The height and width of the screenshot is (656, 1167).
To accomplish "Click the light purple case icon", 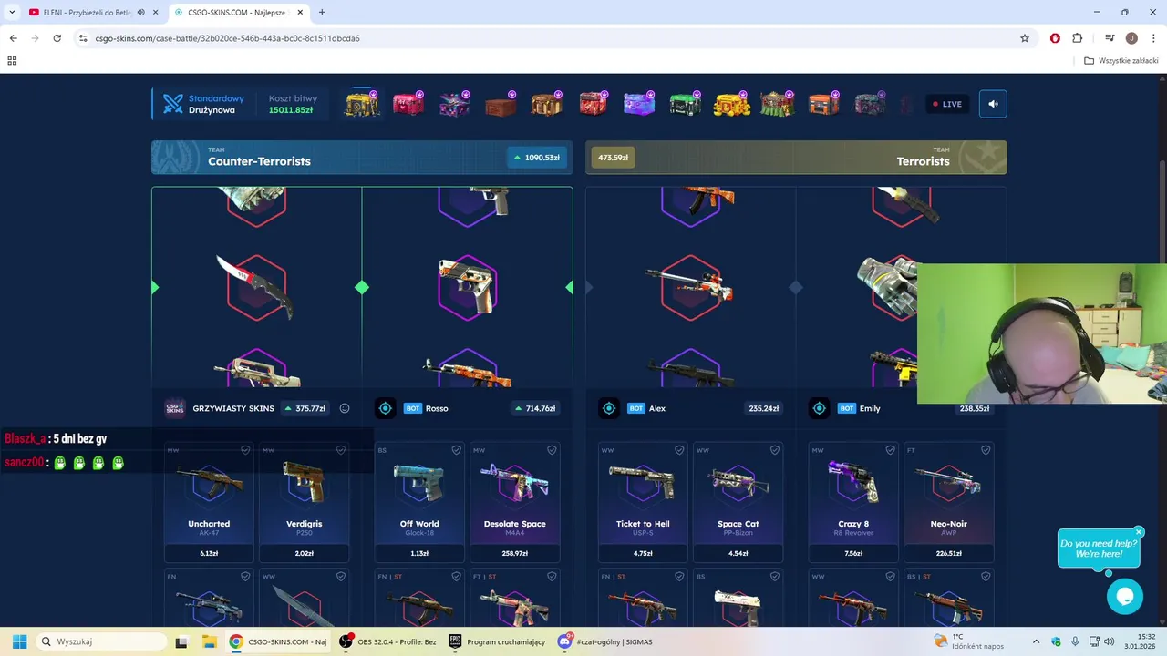I will [x=638, y=104].
